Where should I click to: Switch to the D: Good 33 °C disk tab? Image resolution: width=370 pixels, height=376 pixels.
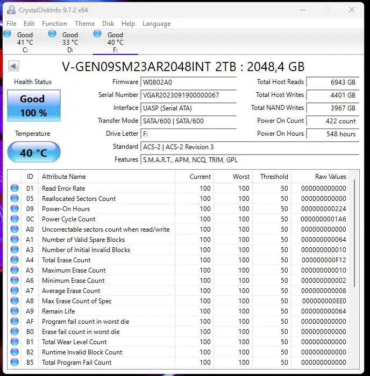pos(70,41)
